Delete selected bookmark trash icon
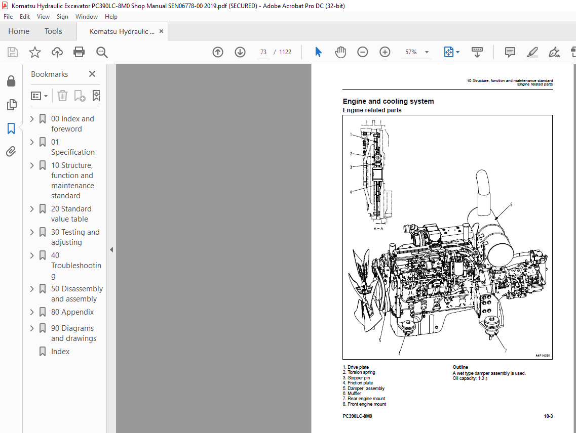The image size is (576, 433). click(x=62, y=96)
